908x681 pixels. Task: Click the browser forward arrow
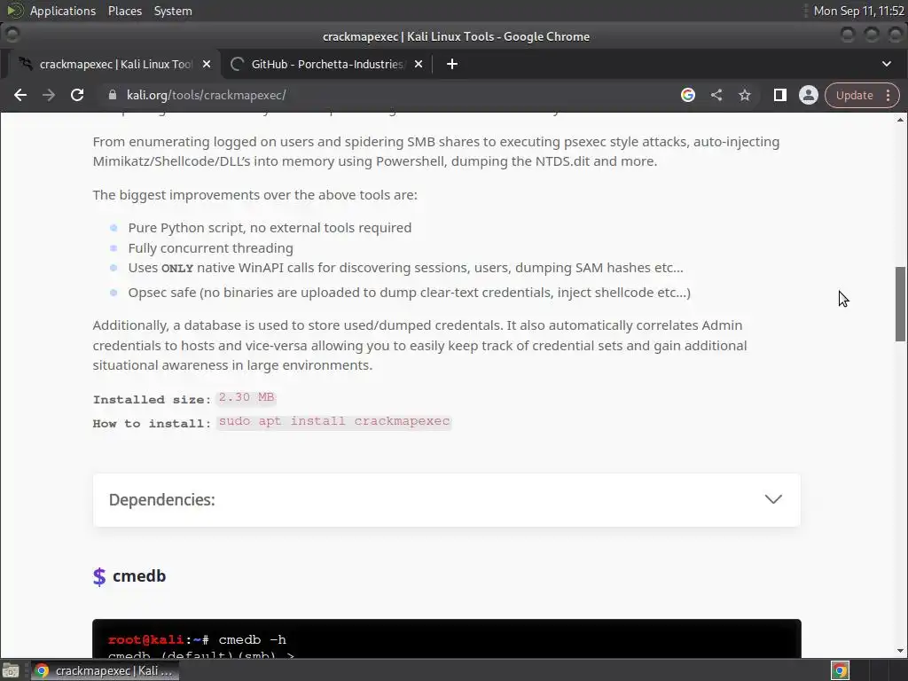tap(49, 95)
